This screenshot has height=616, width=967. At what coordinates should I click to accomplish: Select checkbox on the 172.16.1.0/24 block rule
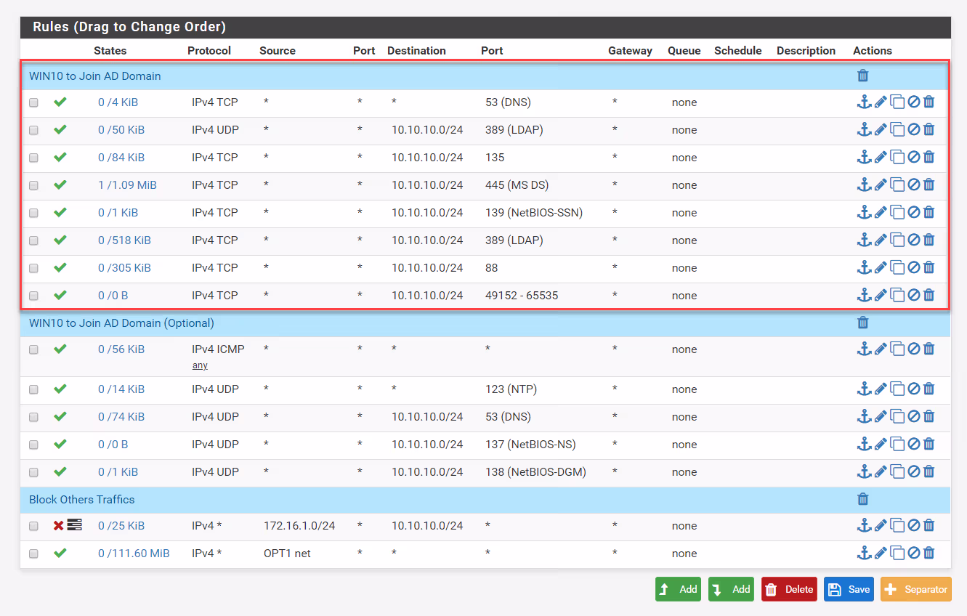[x=33, y=526]
